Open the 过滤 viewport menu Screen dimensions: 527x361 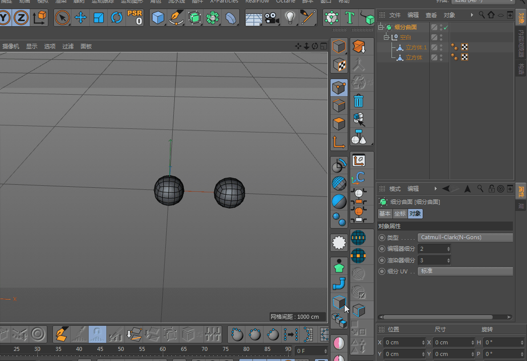coord(68,46)
